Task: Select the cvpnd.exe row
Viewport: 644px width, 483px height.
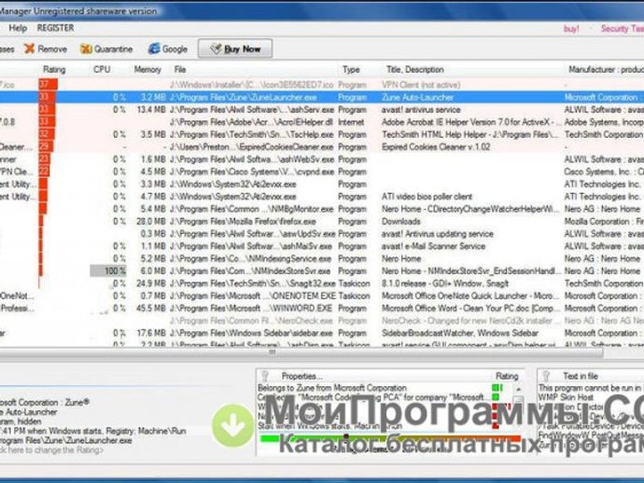Action: pyautogui.click(x=322, y=172)
